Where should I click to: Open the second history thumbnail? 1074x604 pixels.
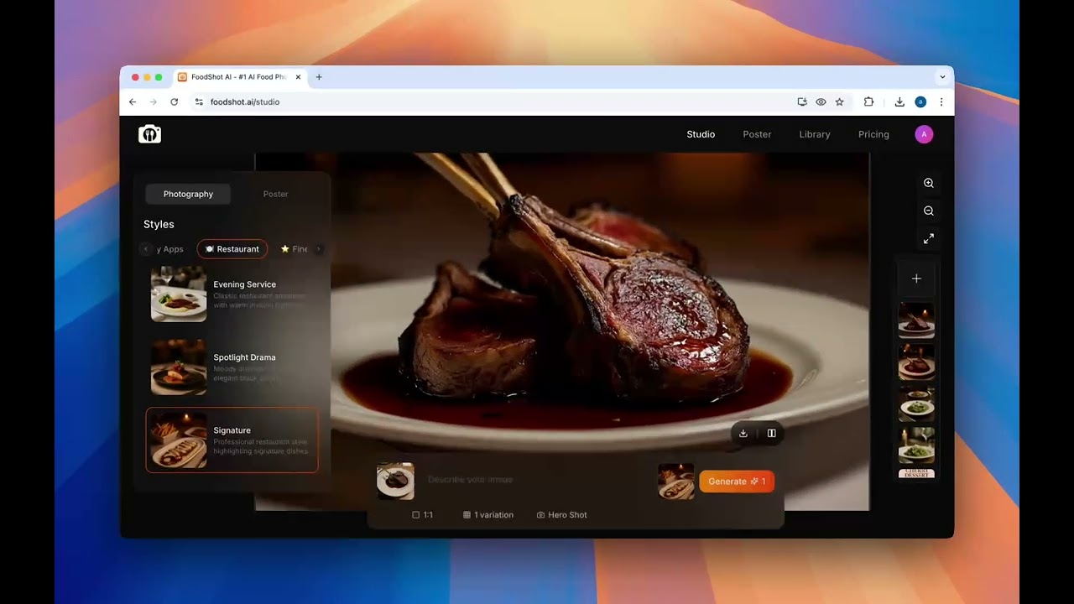click(916, 362)
